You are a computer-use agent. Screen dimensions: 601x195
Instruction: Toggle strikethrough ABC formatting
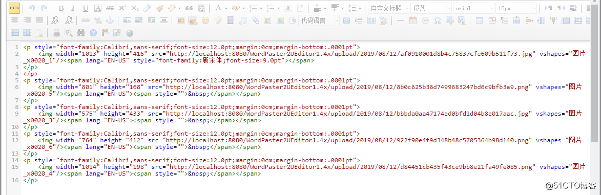pos(110,8)
